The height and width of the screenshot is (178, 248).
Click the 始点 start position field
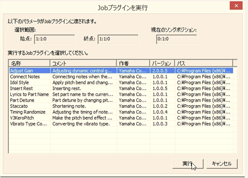coord(55,39)
